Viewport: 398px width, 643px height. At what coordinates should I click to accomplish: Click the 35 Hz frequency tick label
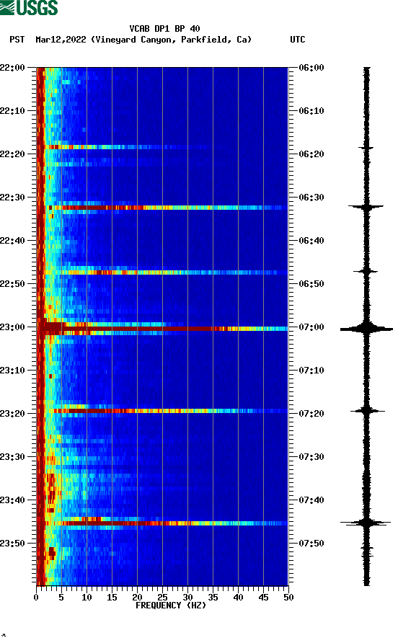213,598
